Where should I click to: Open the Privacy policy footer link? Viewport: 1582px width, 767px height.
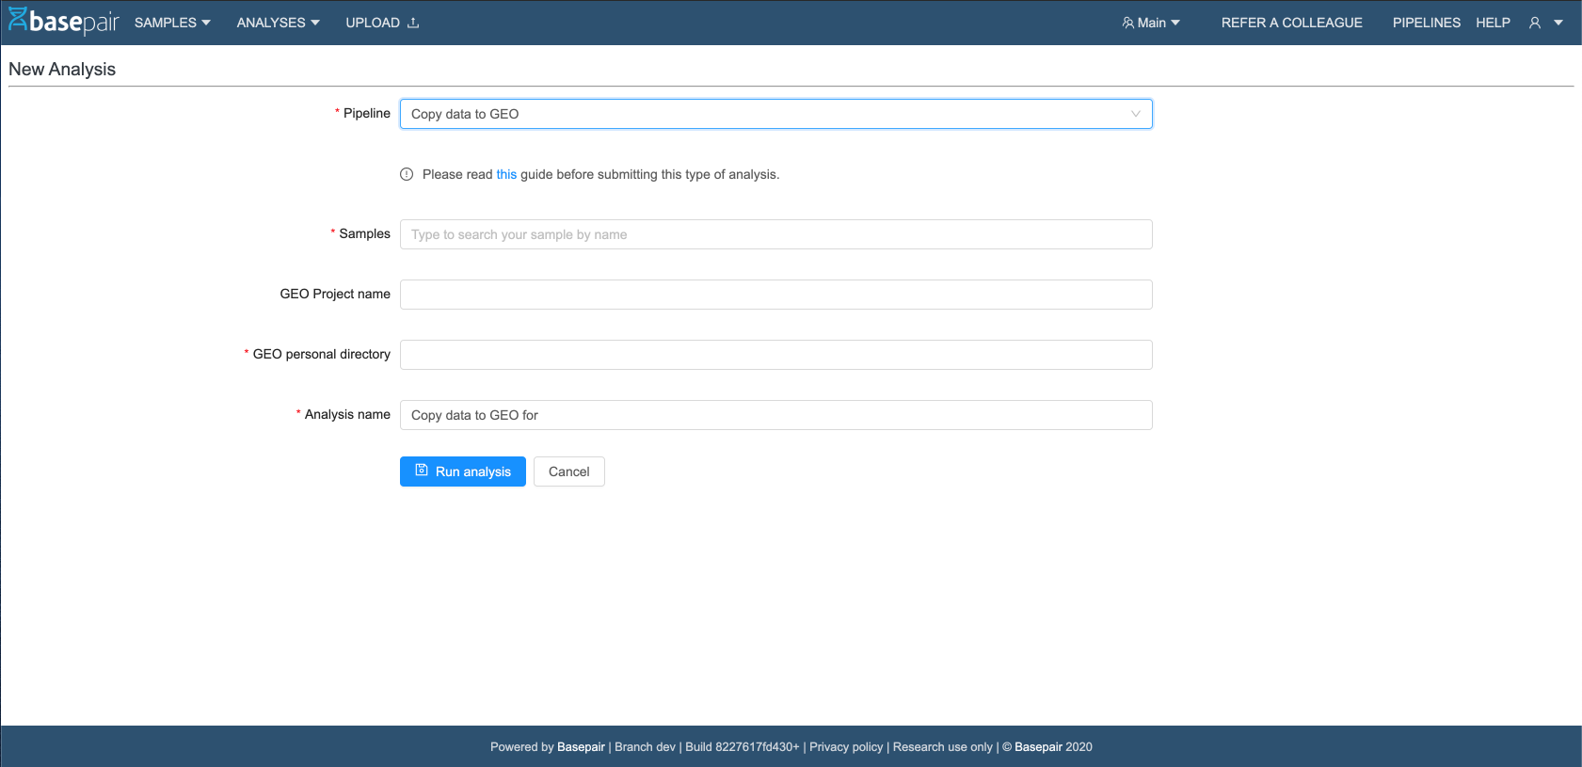(846, 747)
